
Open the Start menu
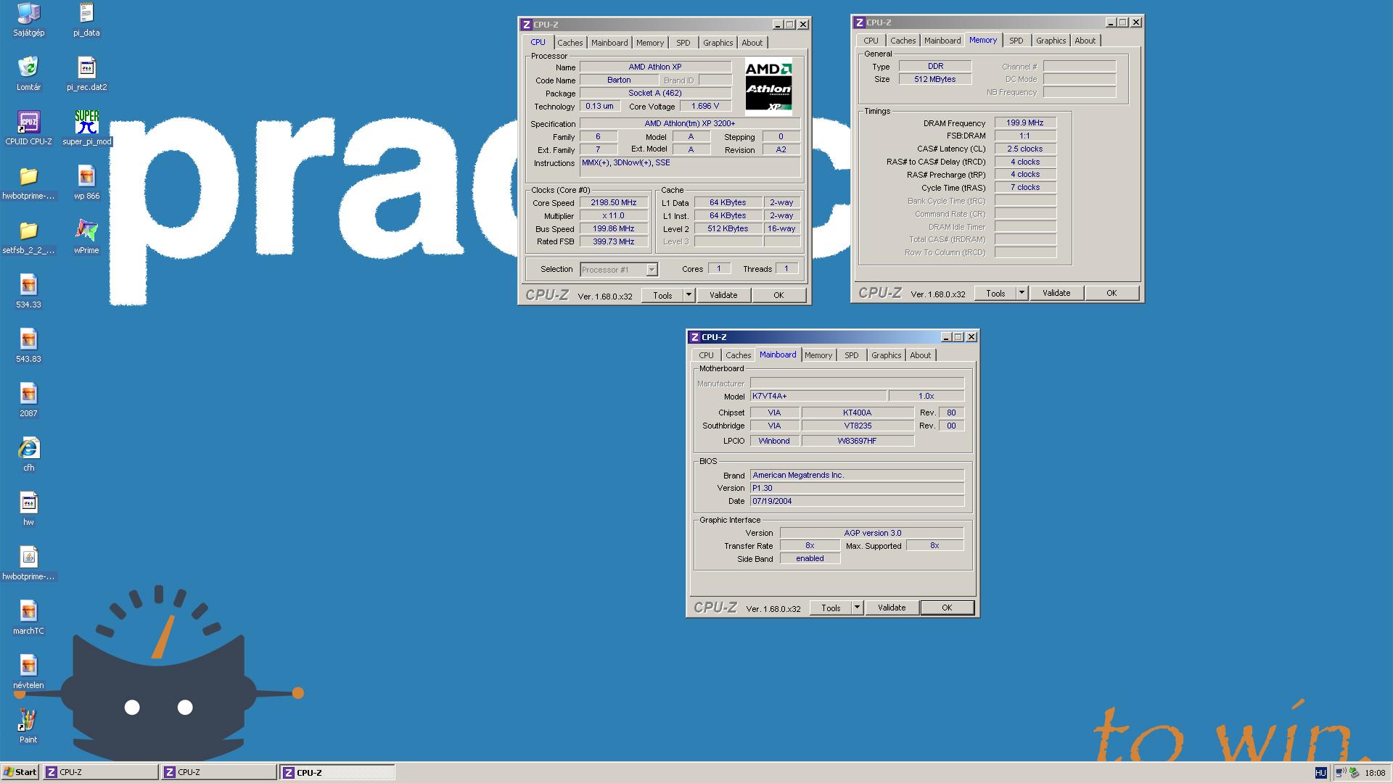click(20, 772)
